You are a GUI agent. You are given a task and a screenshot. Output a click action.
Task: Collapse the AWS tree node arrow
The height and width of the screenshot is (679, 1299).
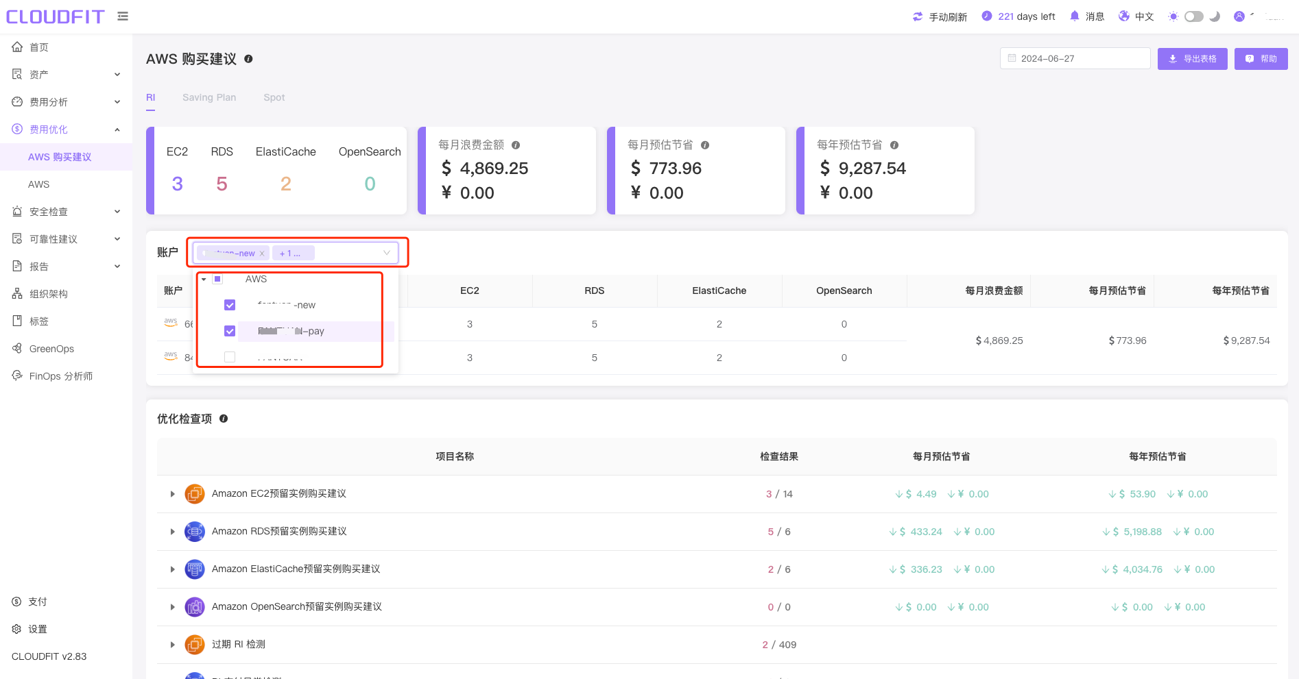coord(204,279)
